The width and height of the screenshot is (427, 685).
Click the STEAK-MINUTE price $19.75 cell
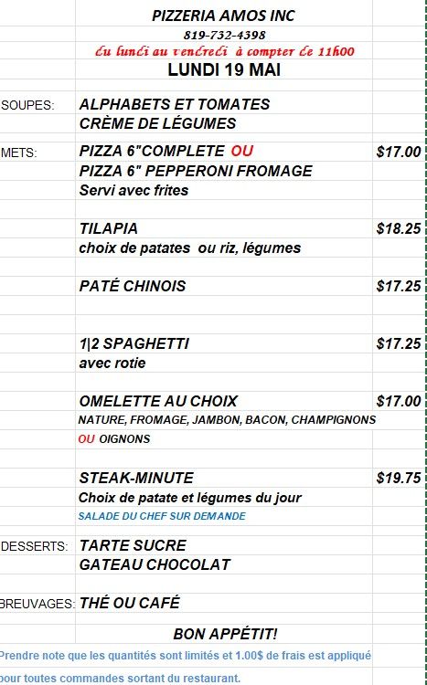399,478
